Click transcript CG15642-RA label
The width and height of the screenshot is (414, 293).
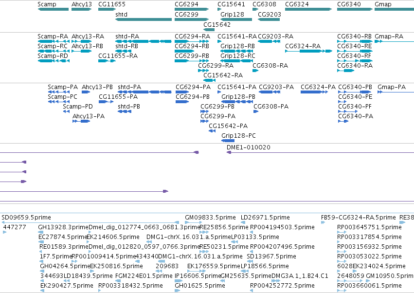223,75
